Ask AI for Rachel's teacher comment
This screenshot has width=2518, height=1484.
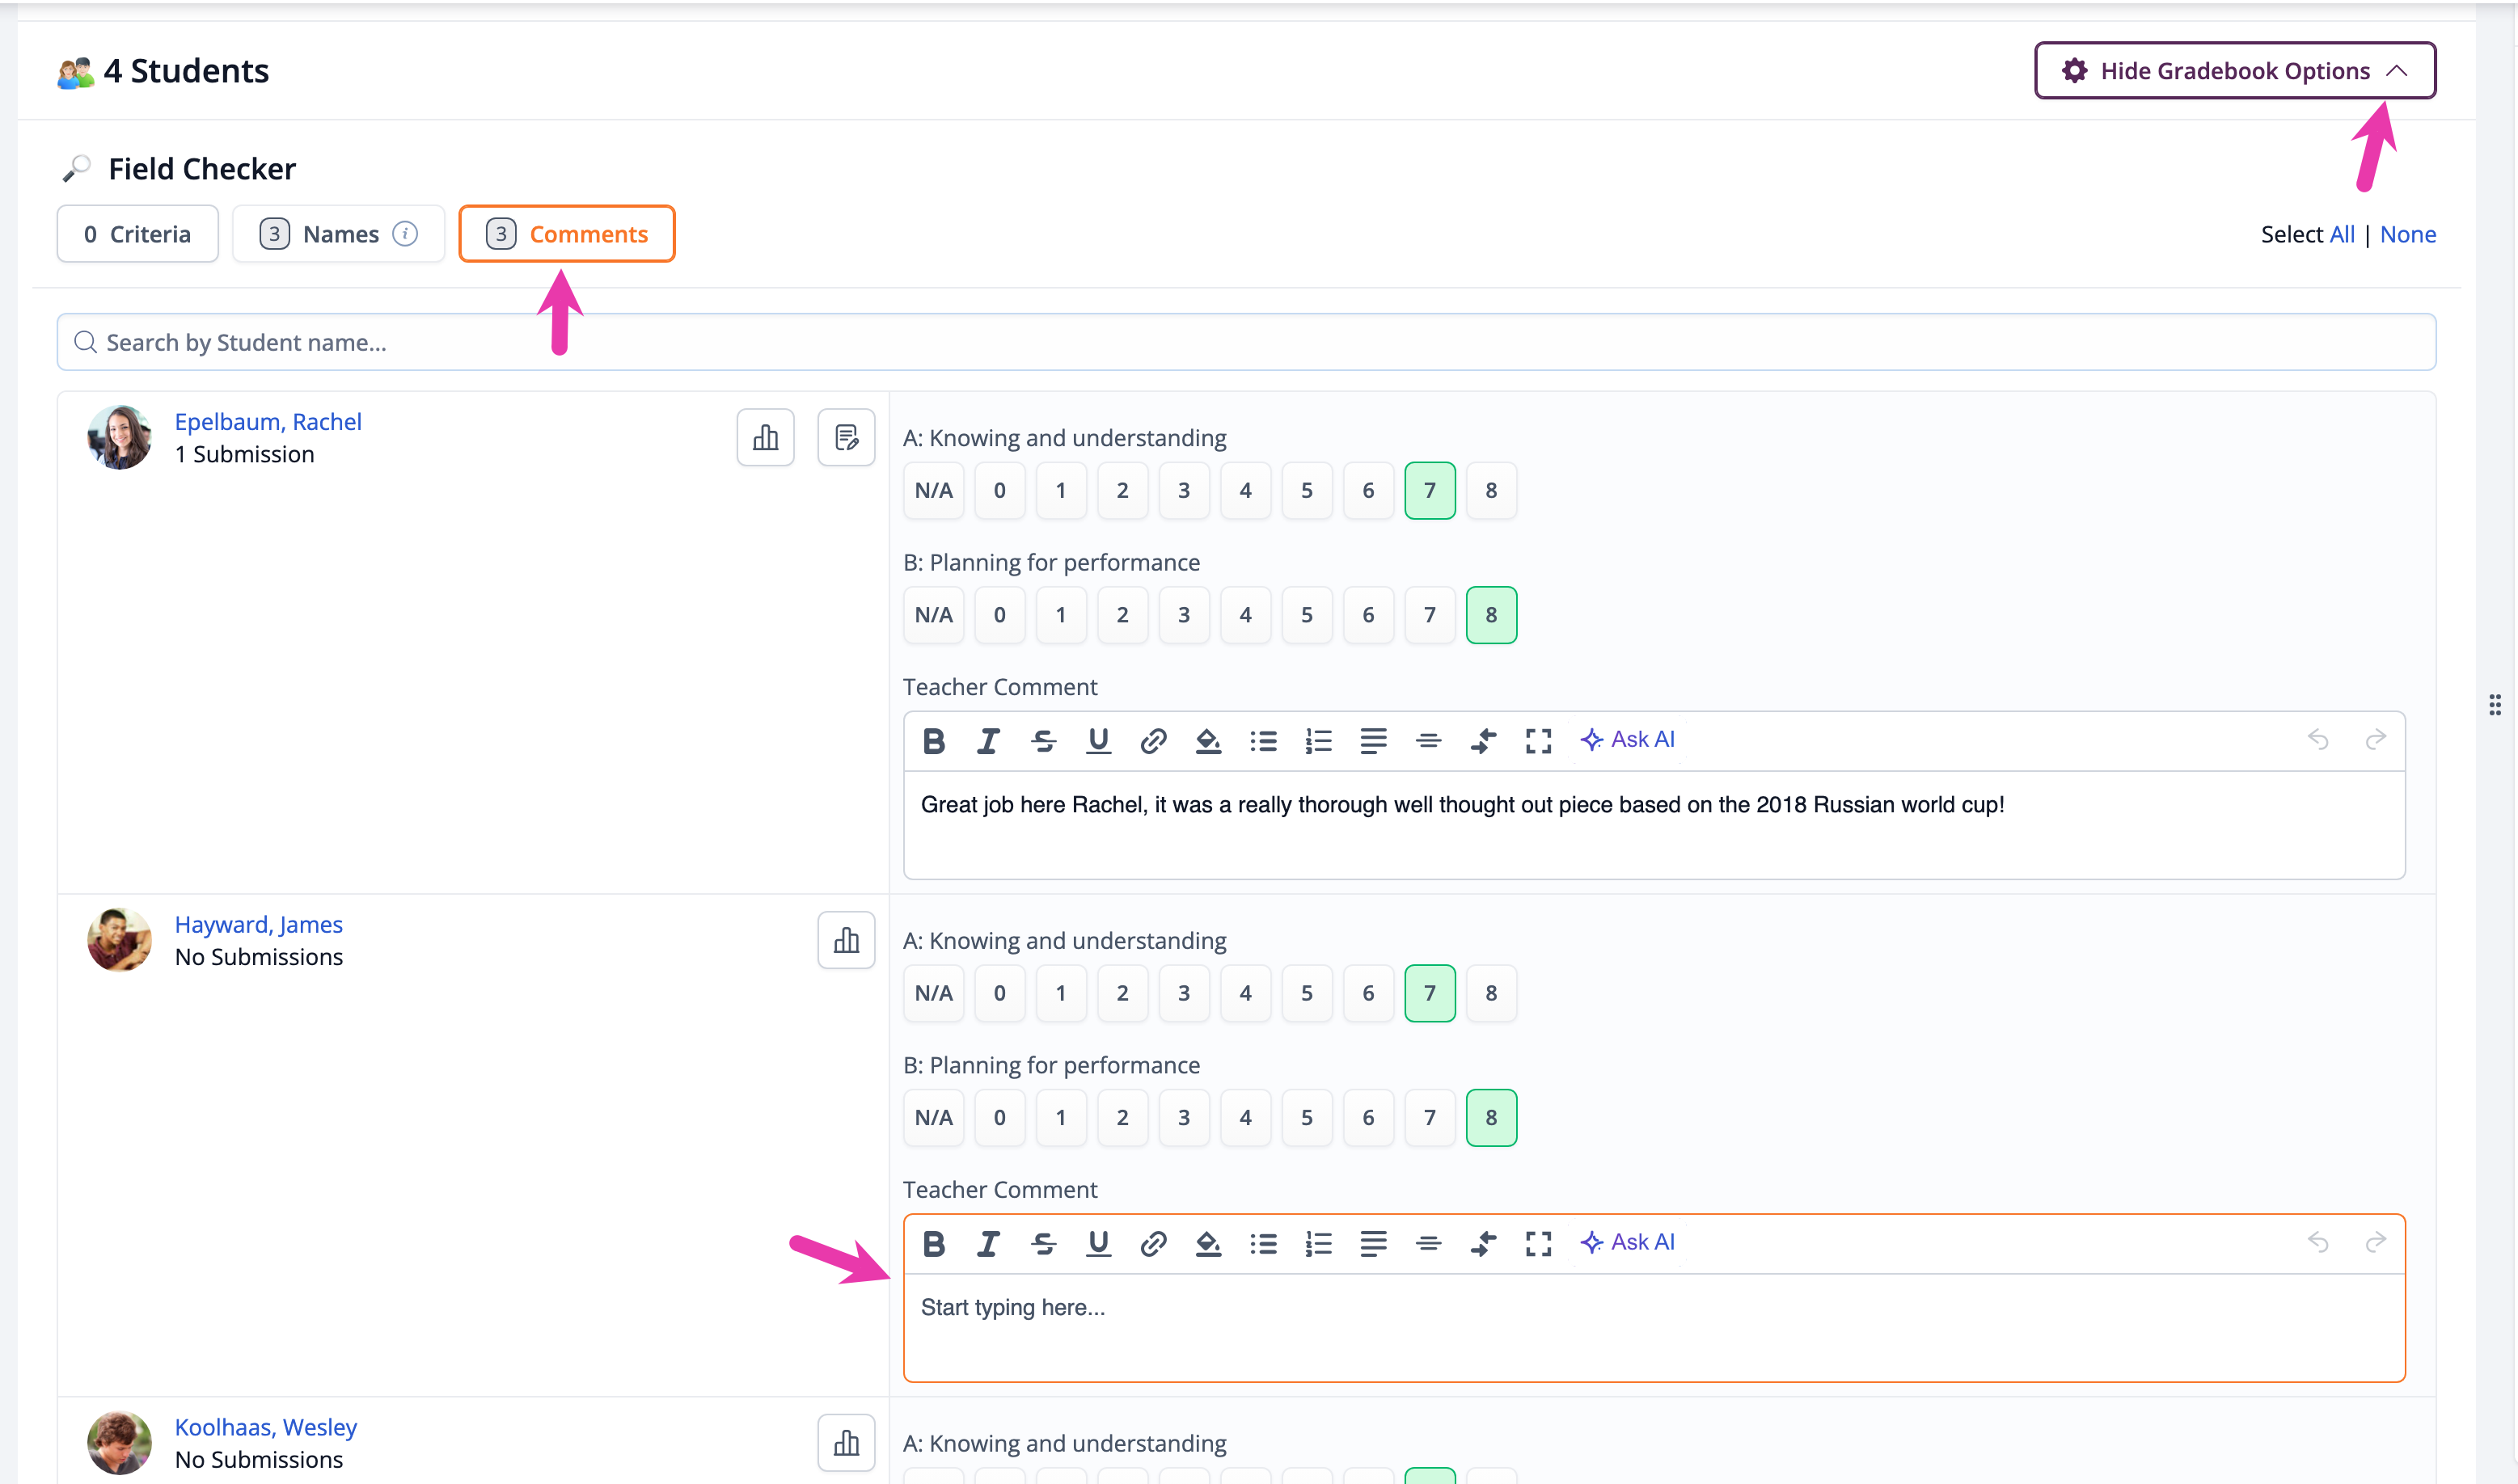1627,740
